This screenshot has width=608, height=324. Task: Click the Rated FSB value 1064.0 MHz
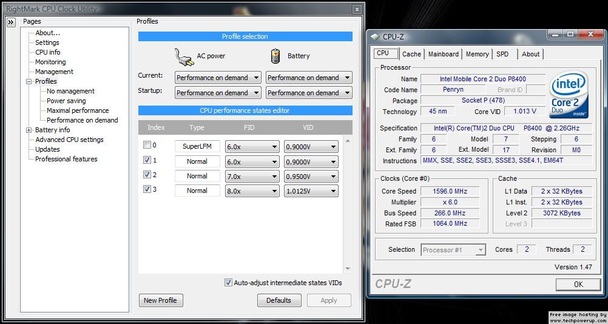[450, 224]
